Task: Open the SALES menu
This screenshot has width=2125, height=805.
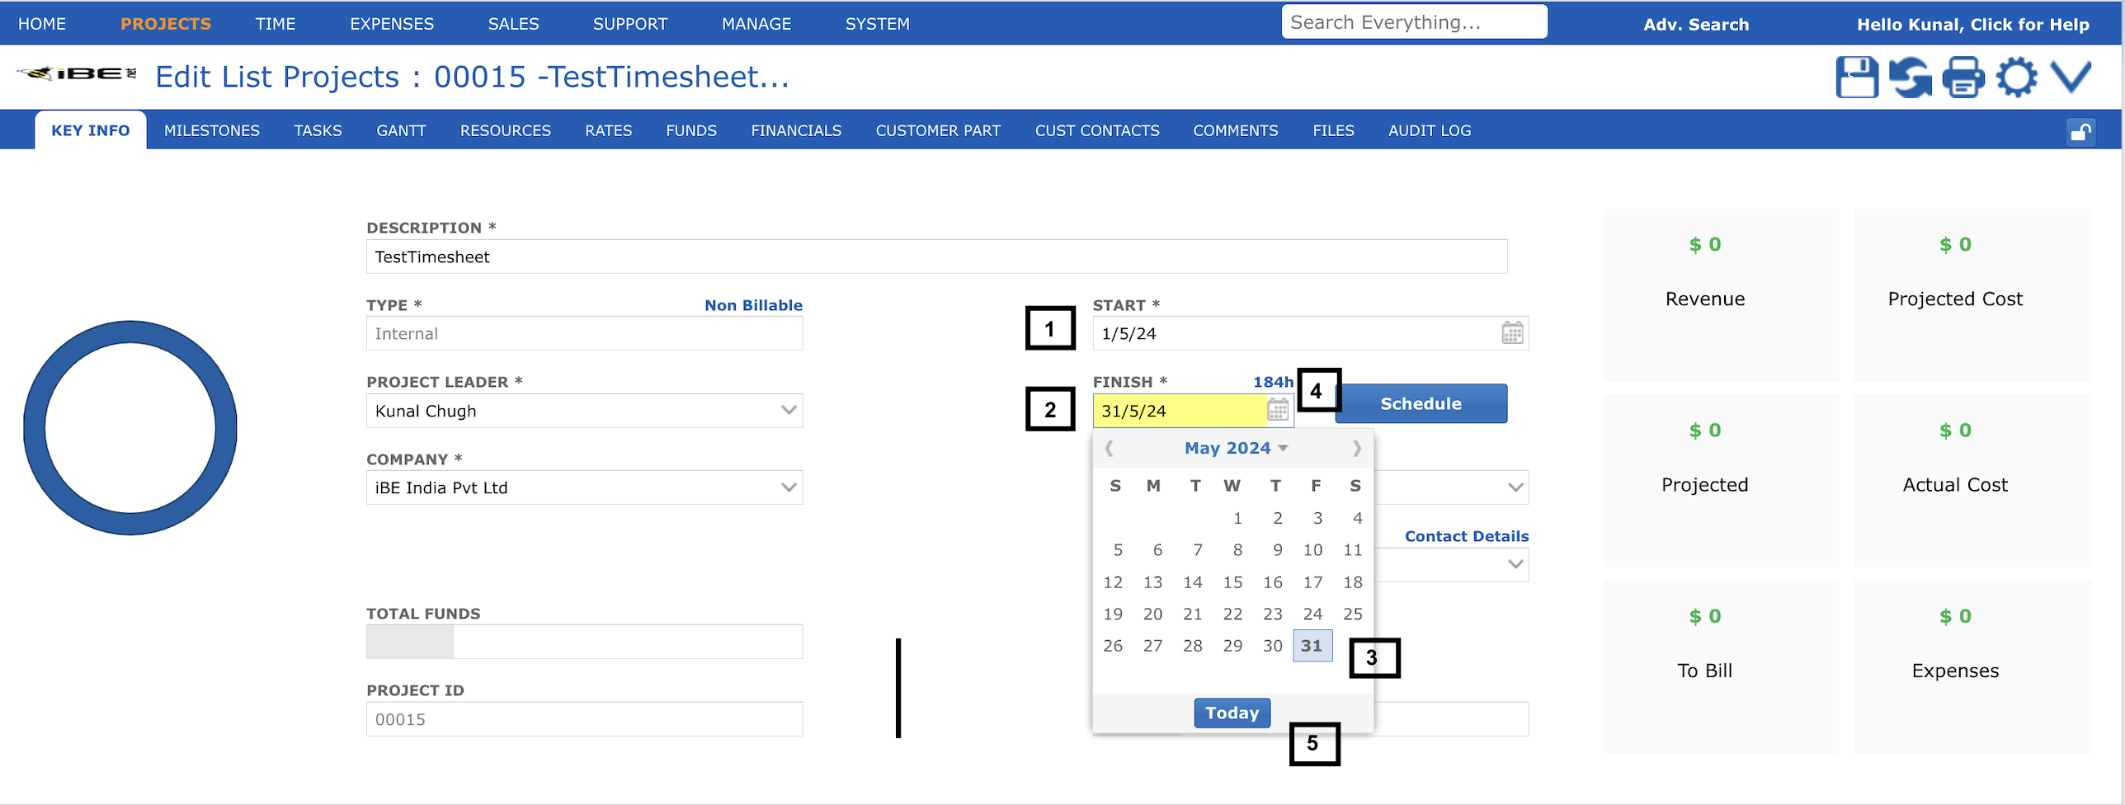Action: tap(513, 24)
